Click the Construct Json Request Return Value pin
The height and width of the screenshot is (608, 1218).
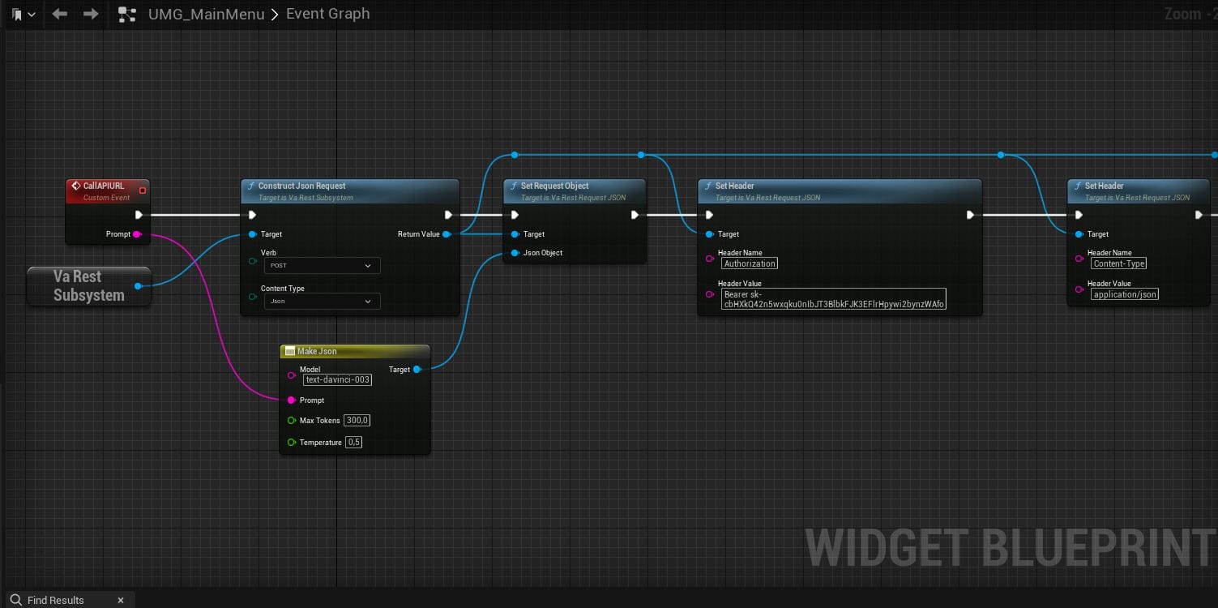point(447,234)
